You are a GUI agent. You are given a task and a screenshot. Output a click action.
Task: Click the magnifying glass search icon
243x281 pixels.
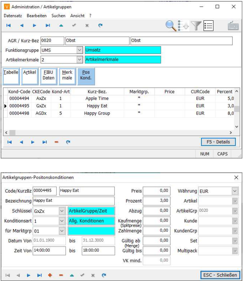[x=171, y=25]
